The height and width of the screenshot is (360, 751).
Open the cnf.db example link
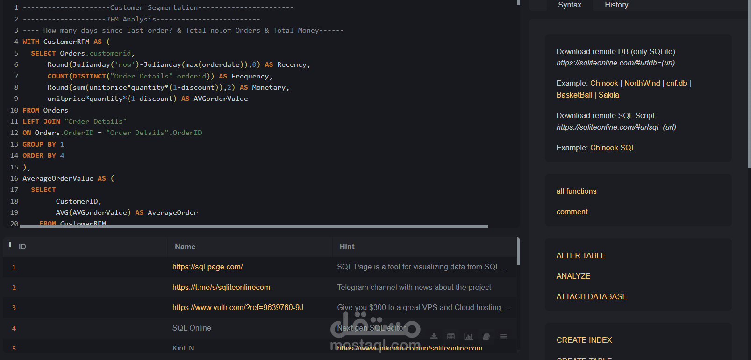point(676,83)
